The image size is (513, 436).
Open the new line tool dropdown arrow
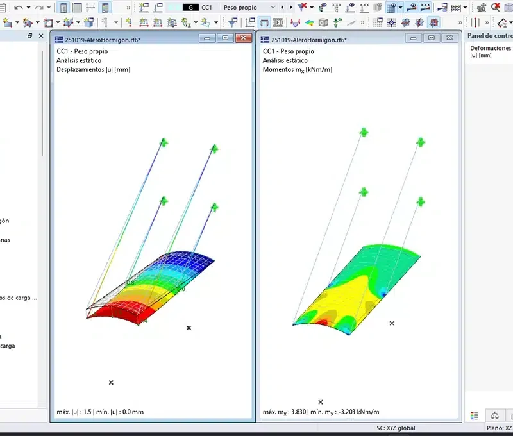tap(37, 22)
